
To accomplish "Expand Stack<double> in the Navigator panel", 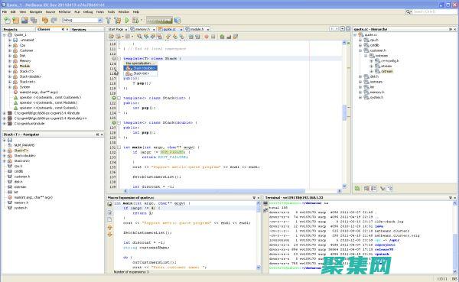I will point(5,156).
